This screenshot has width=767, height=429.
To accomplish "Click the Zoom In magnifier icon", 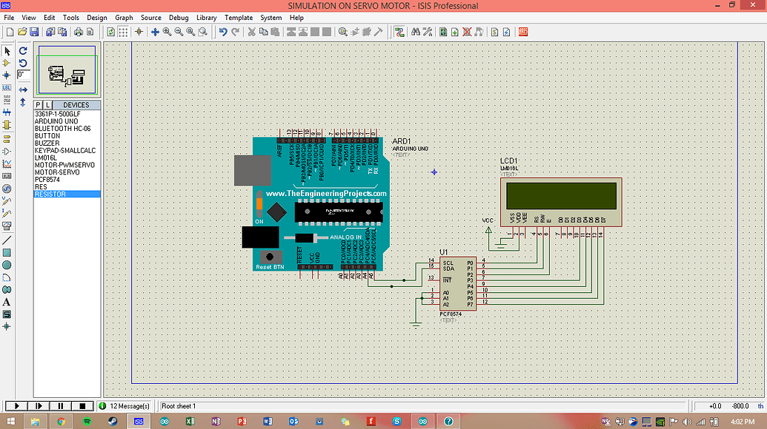I will tap(167, 32).
